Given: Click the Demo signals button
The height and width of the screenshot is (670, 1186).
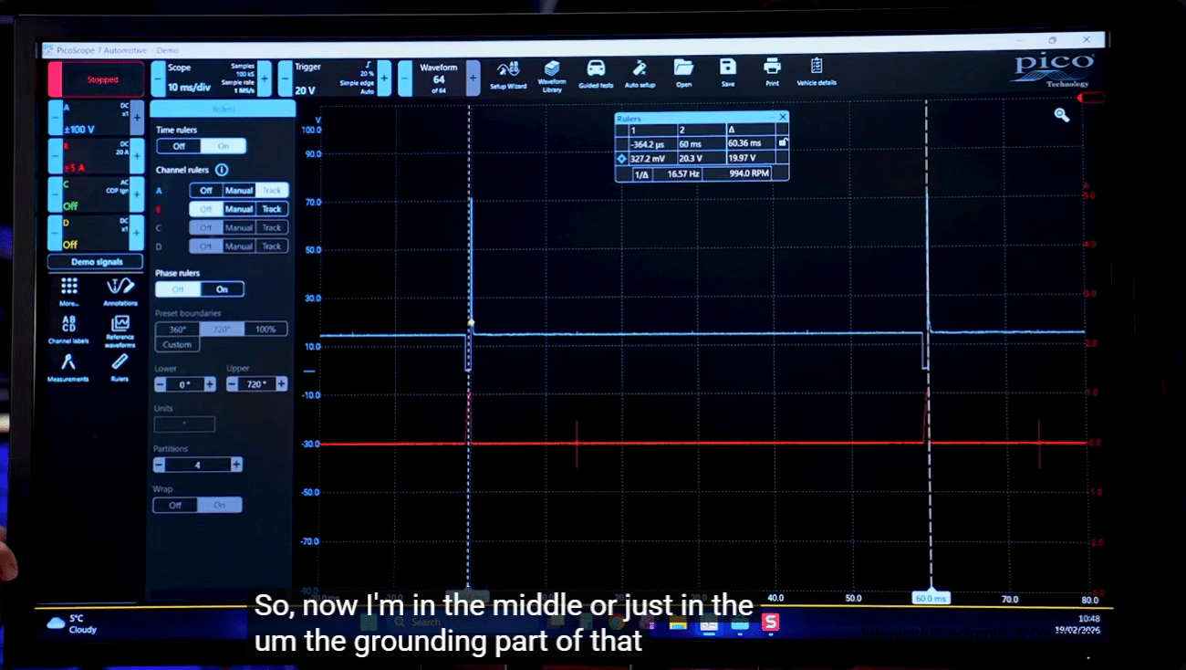Looking at the screenshot, I should 96,262.
